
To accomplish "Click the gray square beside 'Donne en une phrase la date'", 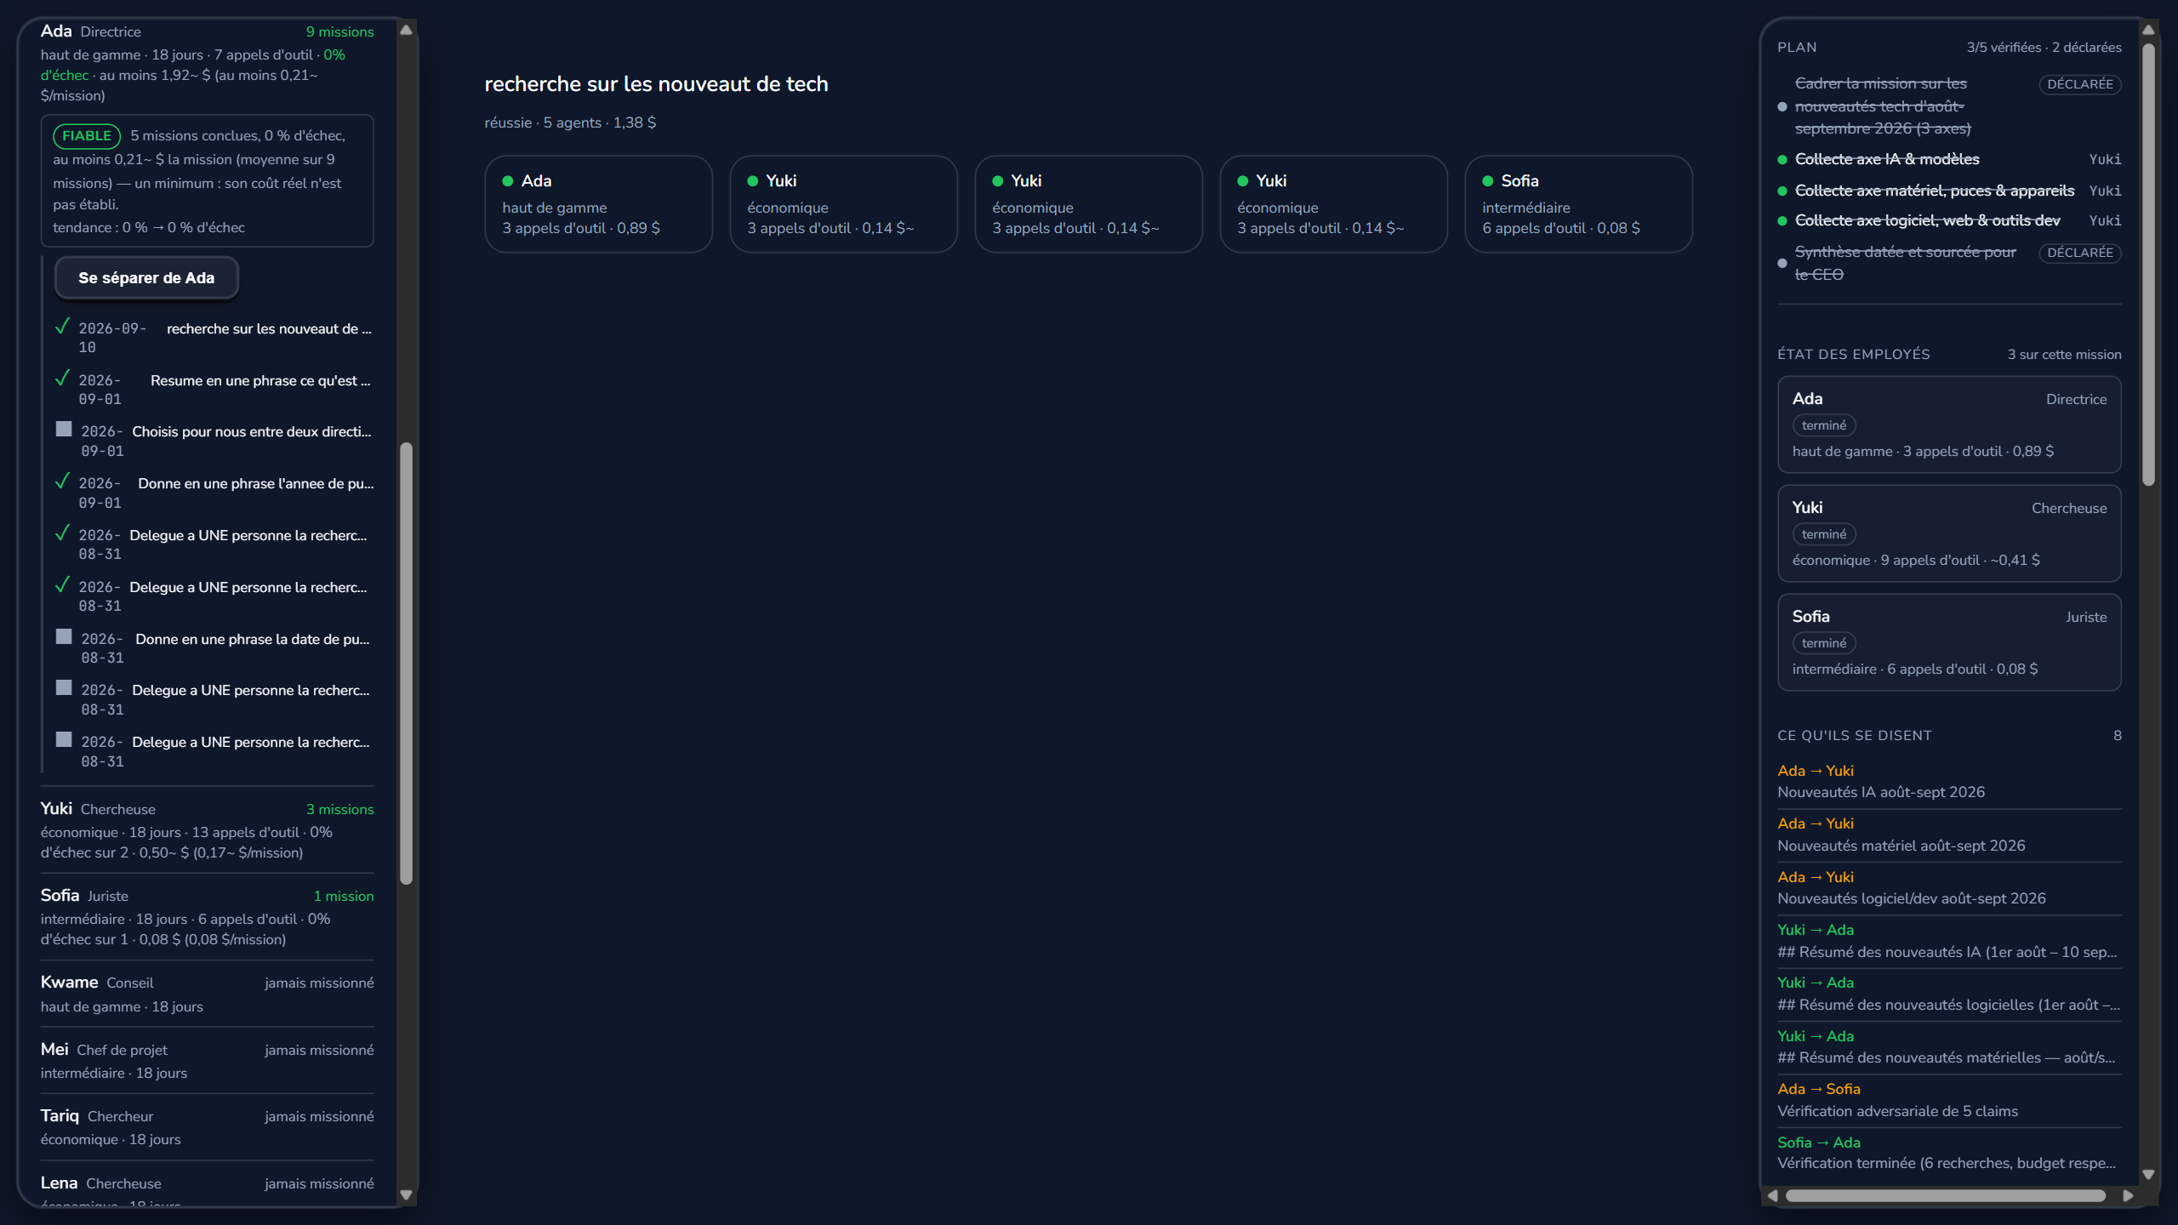I will pyautogui.click(x=64, y=636).
